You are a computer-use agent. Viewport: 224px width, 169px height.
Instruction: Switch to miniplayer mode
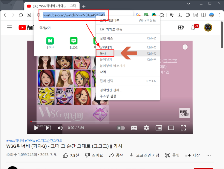(159, 128)
